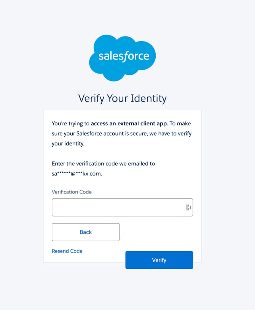Viewport: 255px width, 310px height.
Task: Click the 'your identity.' text line
Action: click(68, 144)
